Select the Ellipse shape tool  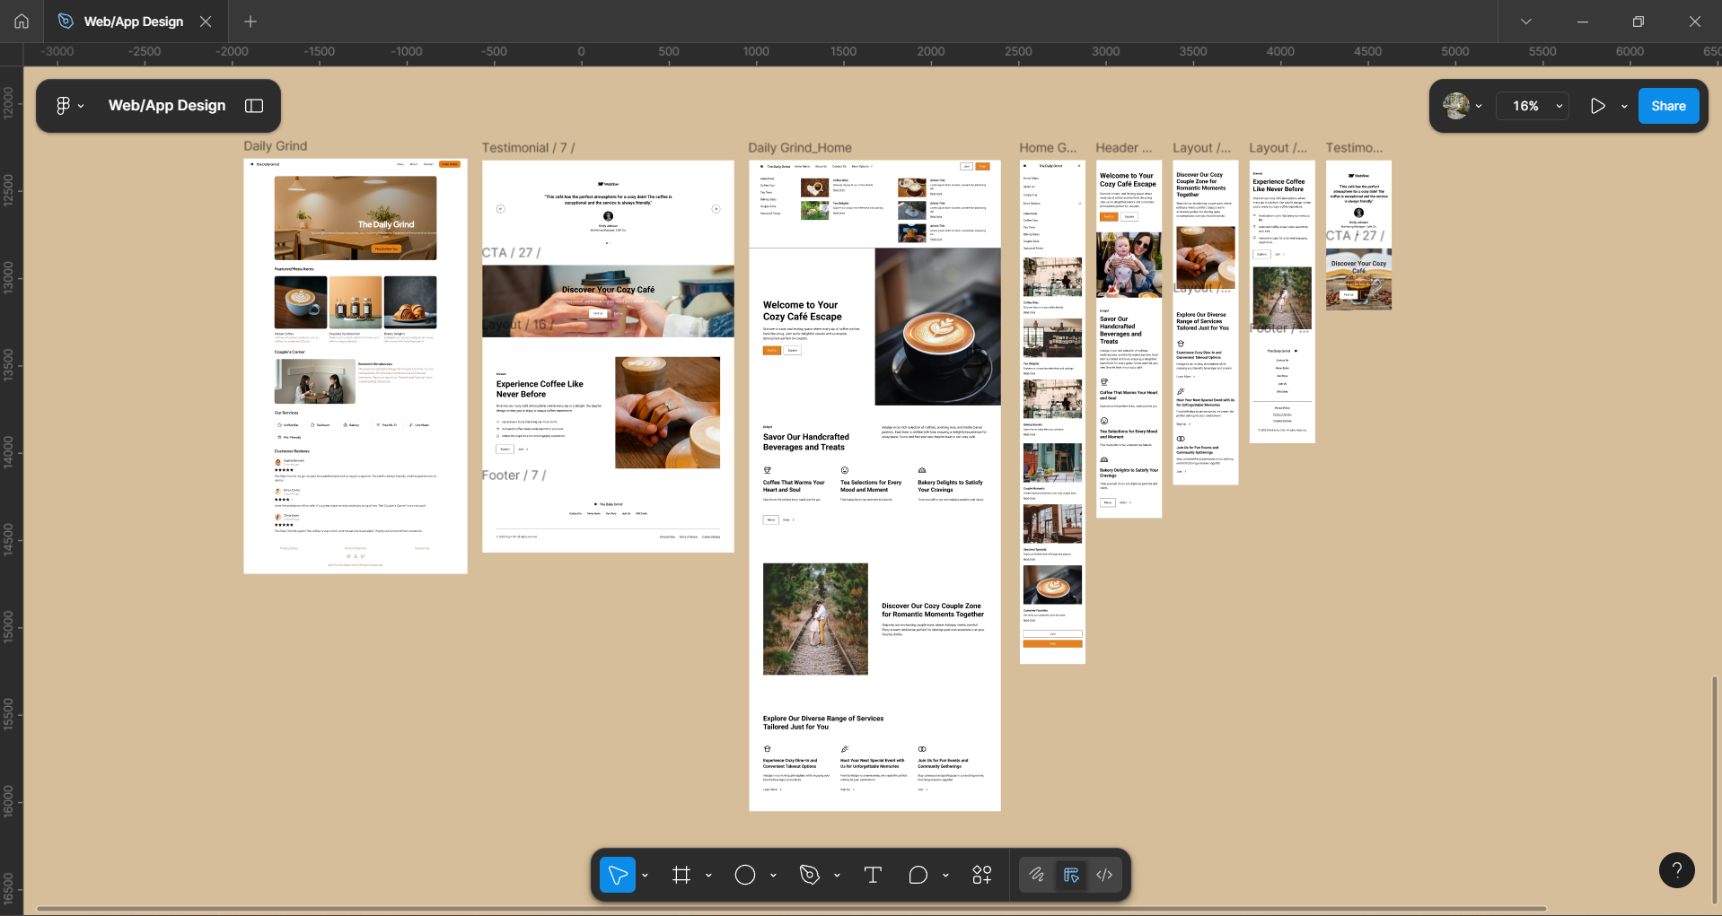745,875
